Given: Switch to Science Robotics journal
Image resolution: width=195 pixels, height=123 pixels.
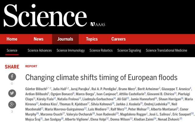Looking at the screenshot, I should [x=101, y=51].
